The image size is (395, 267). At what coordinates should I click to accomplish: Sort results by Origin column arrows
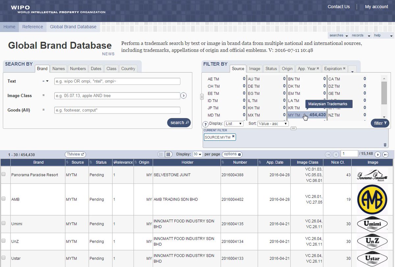[136, 162]
